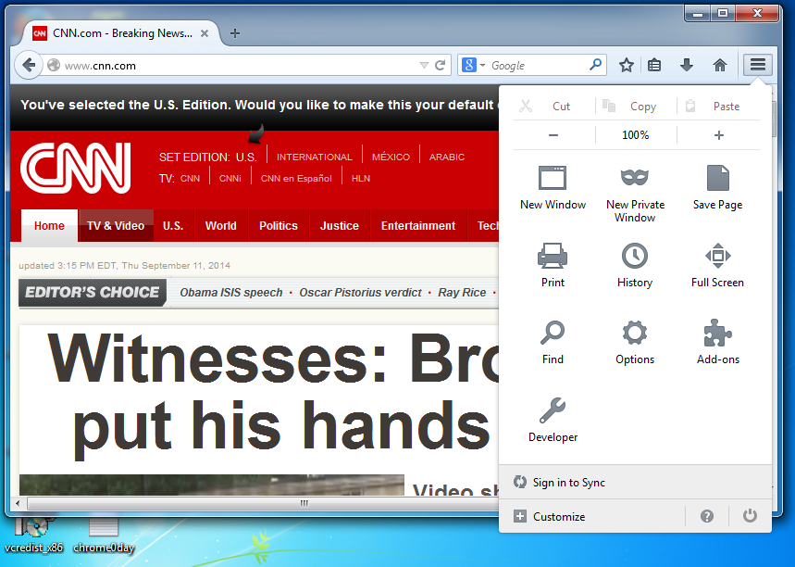
Task: Open the Ray Rice link
Action: (462, 293)
